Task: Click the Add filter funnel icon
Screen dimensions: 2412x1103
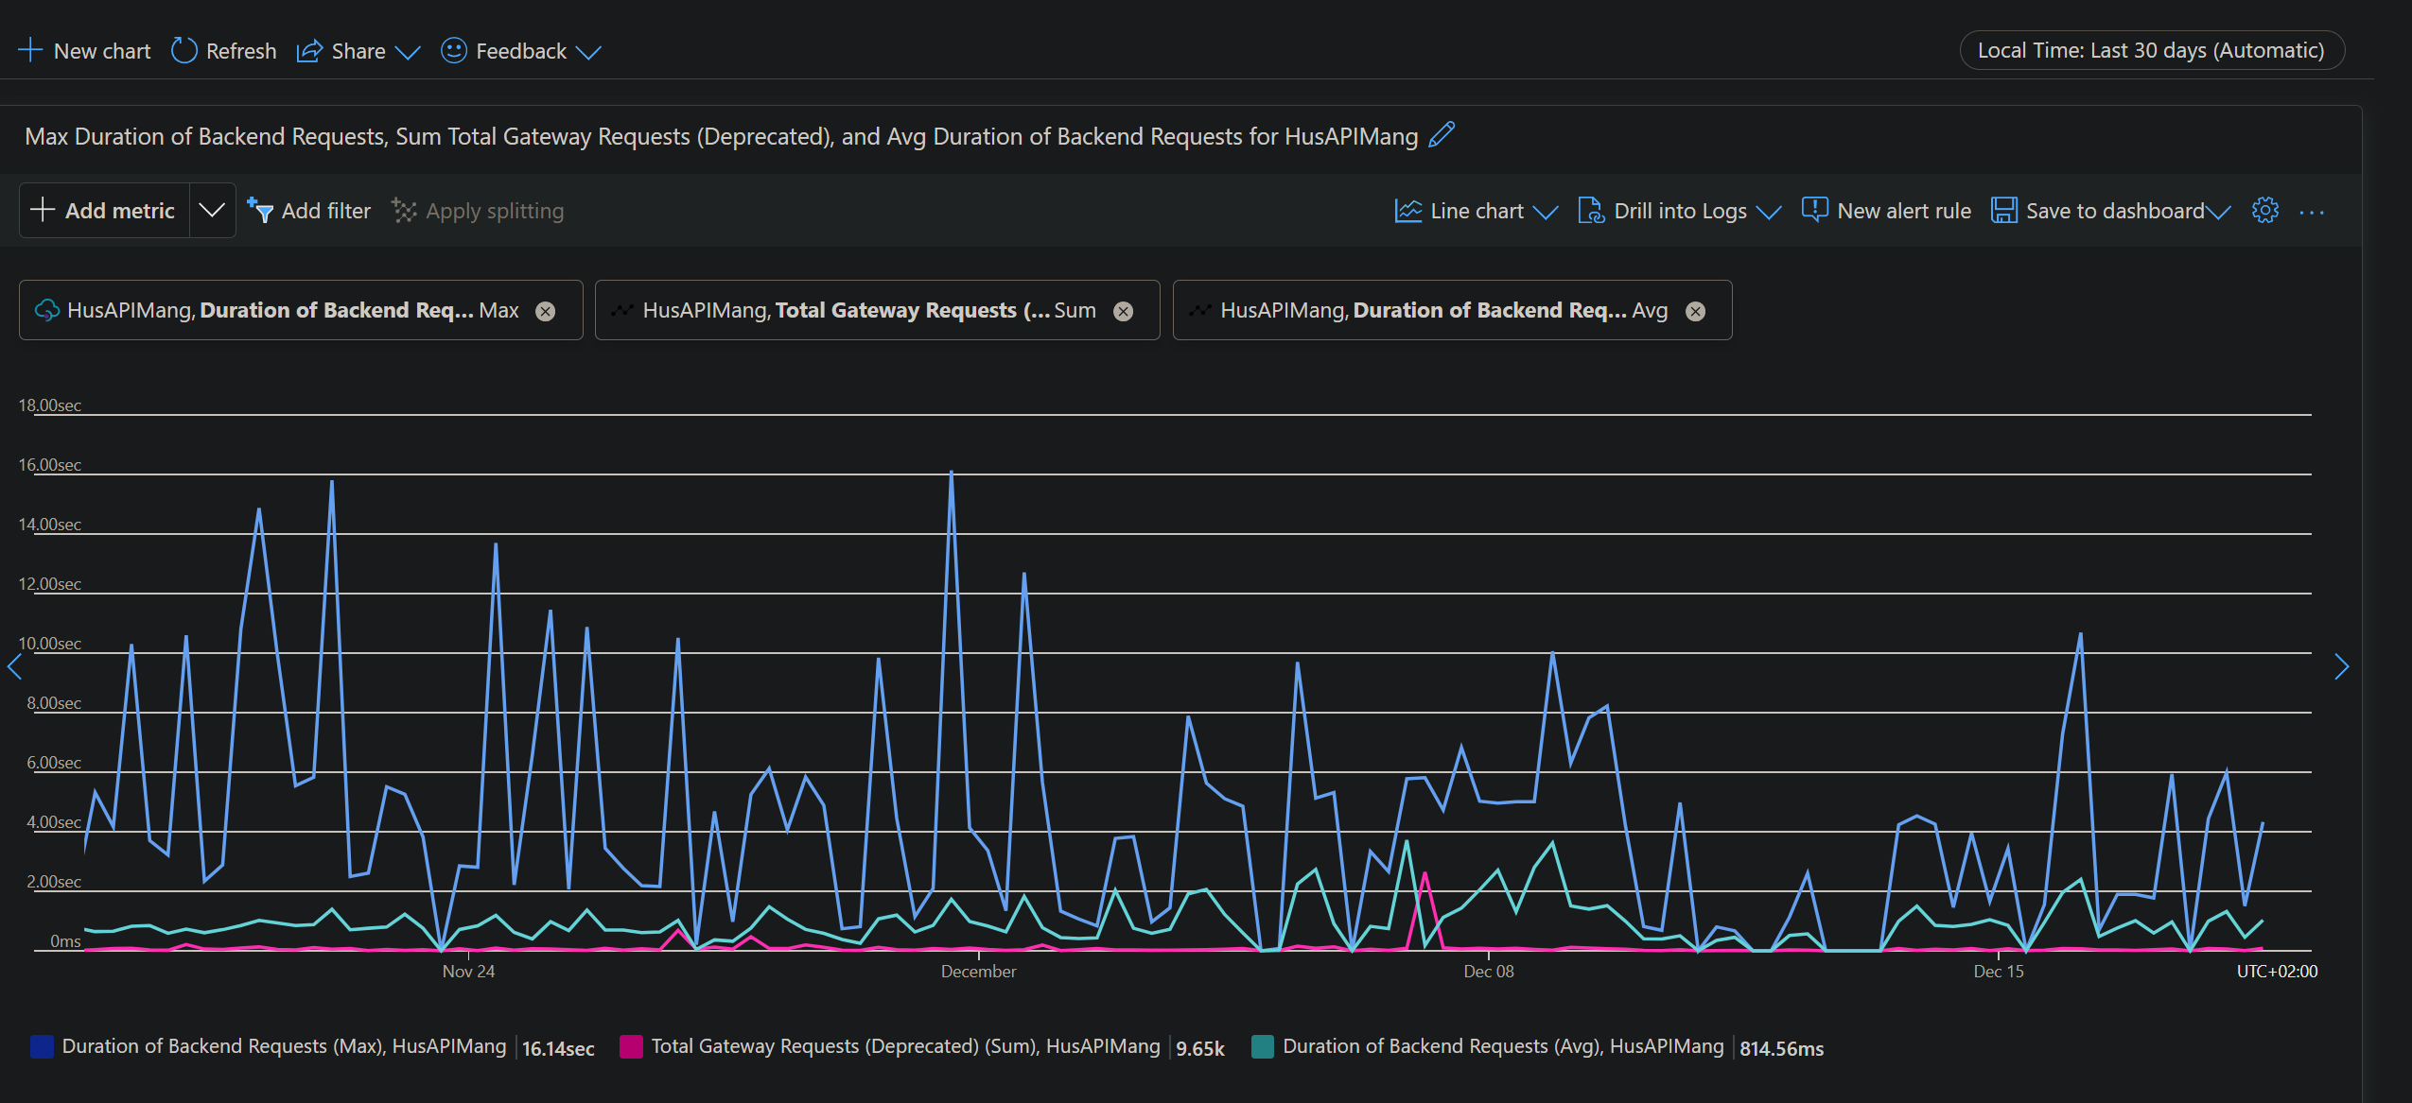Action: coord(260,210)
